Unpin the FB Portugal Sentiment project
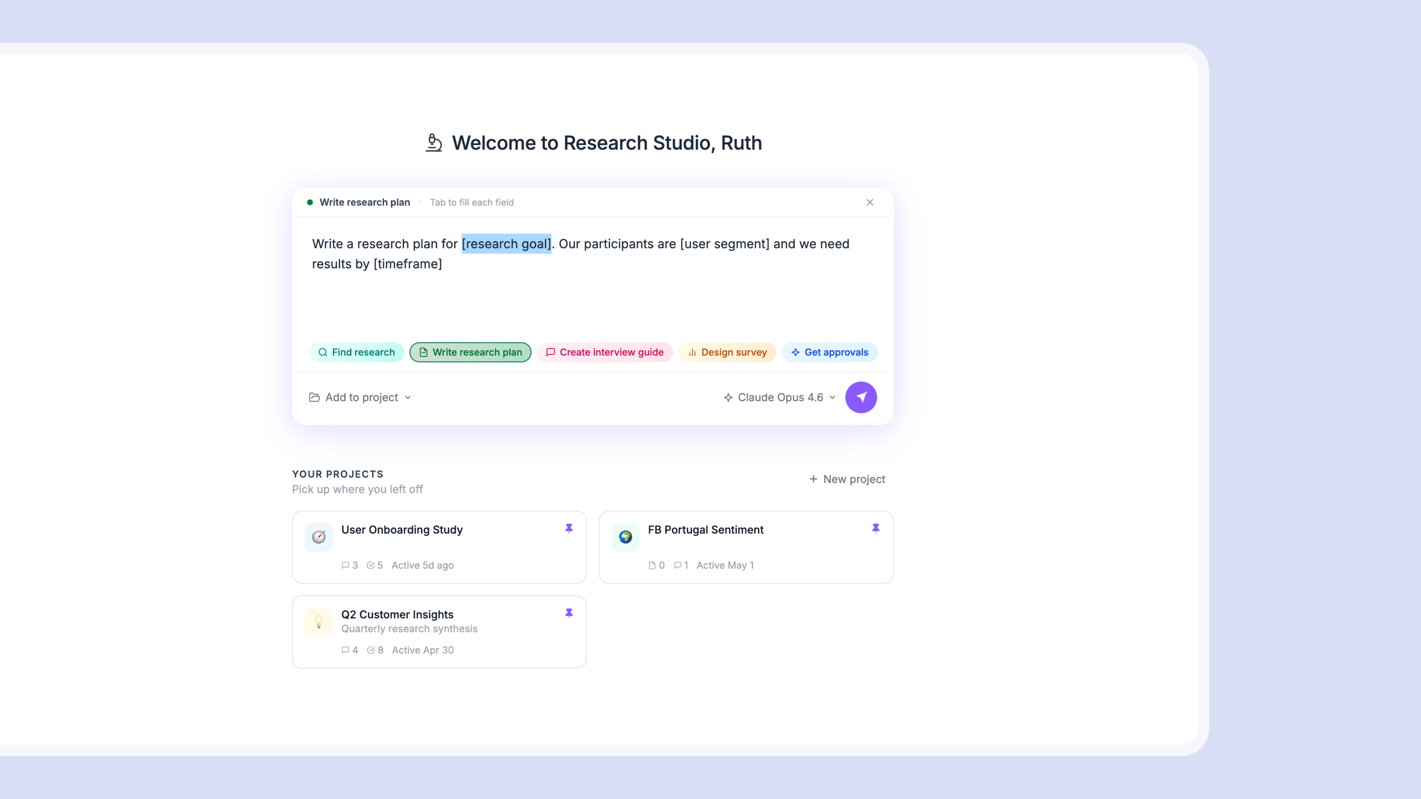Screen dimensions: 1421x799 tap(875, 528)
